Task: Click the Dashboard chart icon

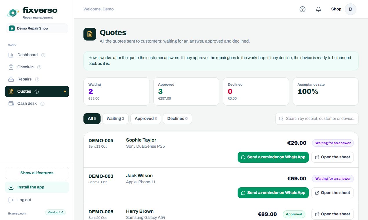Action: coord(11,55)
